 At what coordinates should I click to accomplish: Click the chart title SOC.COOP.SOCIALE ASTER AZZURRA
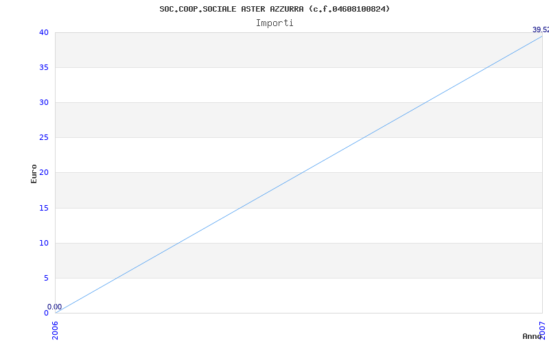(x=274, y=10)
